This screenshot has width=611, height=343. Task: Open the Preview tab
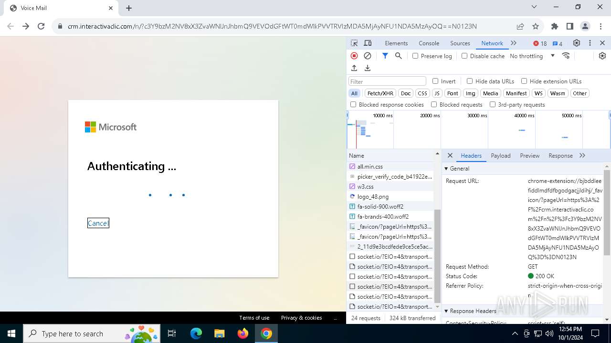530,155
